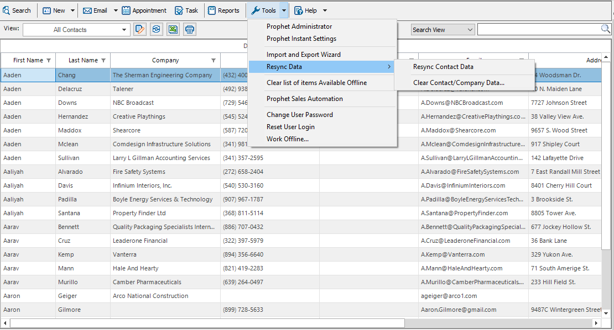The width and height of the screenshot is (614, 330).
Task: Launch Import and Export Wizard
Action: pyautogui.click(x=304, y=55)
